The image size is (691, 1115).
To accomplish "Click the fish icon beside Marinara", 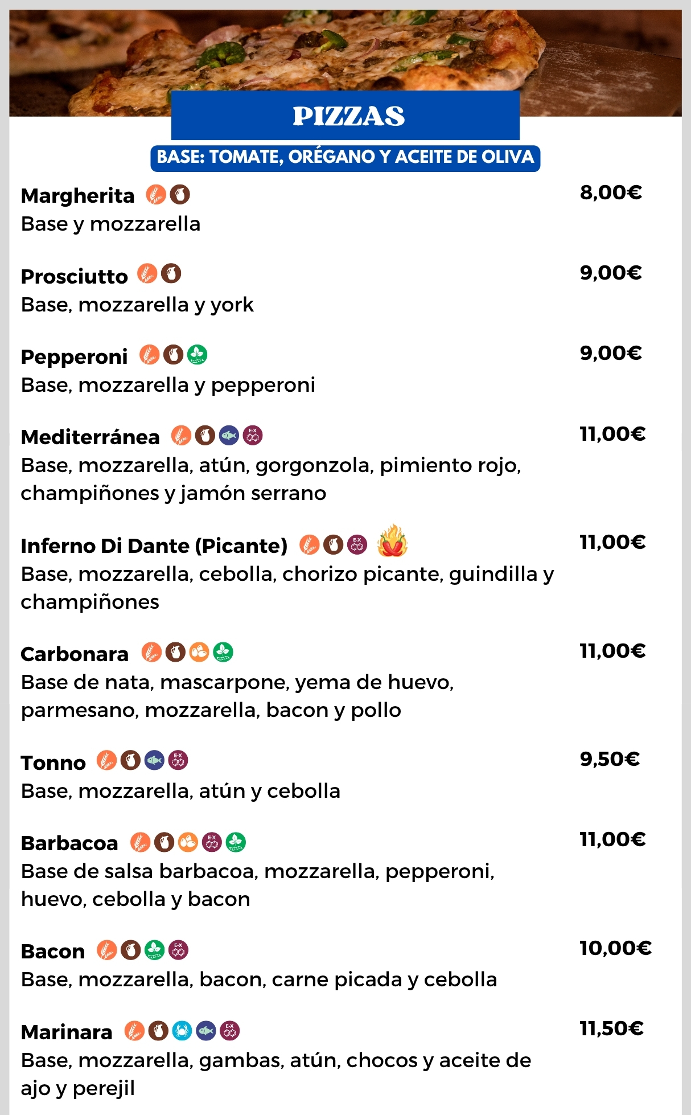I will pos(206,1030).
